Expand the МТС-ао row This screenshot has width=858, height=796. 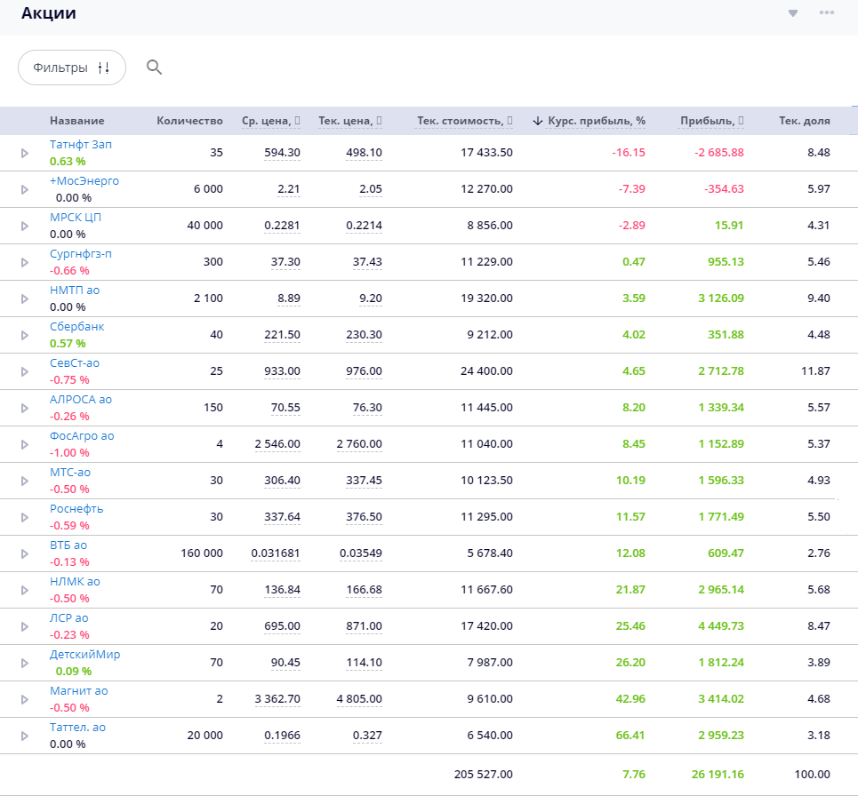click(25, 482)
